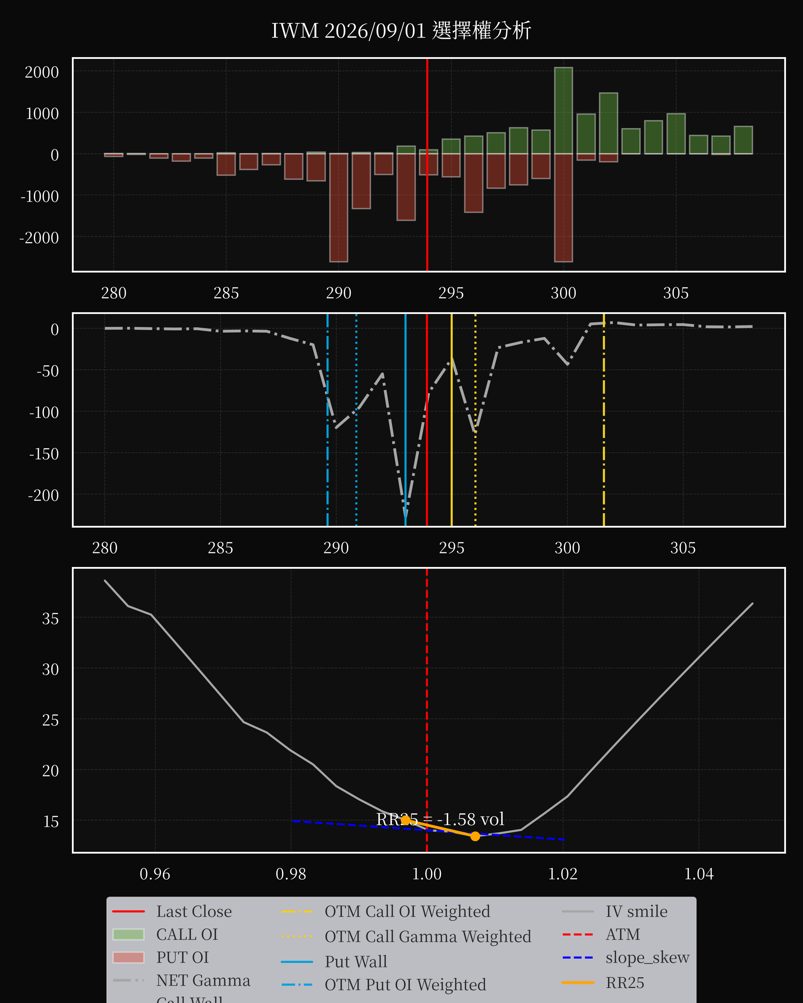Click the dash-dot yellow vertical line in gamma chart
This screenshot has width=803, height=1003.
(604, 420)
